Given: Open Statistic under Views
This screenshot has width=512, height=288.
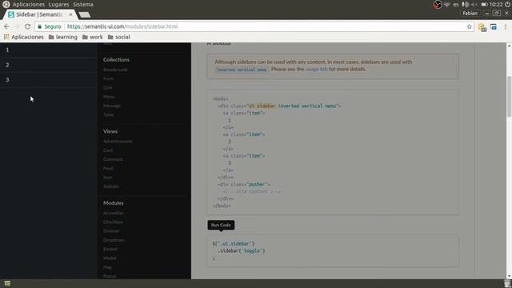Looking at the screenshot, I should (111, 186).
